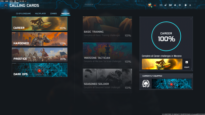
Task: Open the Dark Ops calling card group
Action: click(40, 70)
